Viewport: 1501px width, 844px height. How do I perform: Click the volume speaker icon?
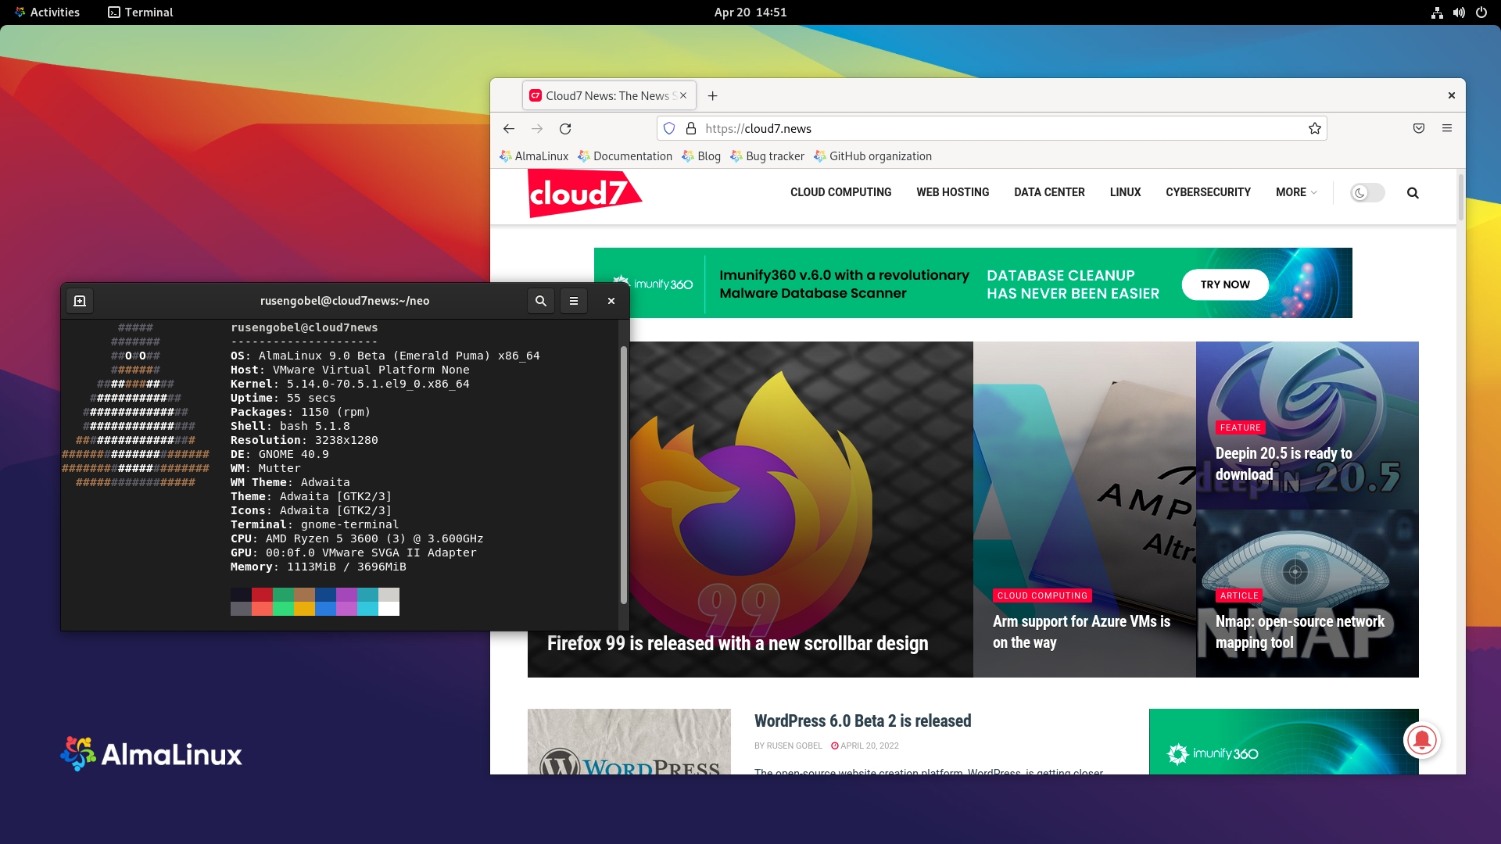tap(1459, 13)
